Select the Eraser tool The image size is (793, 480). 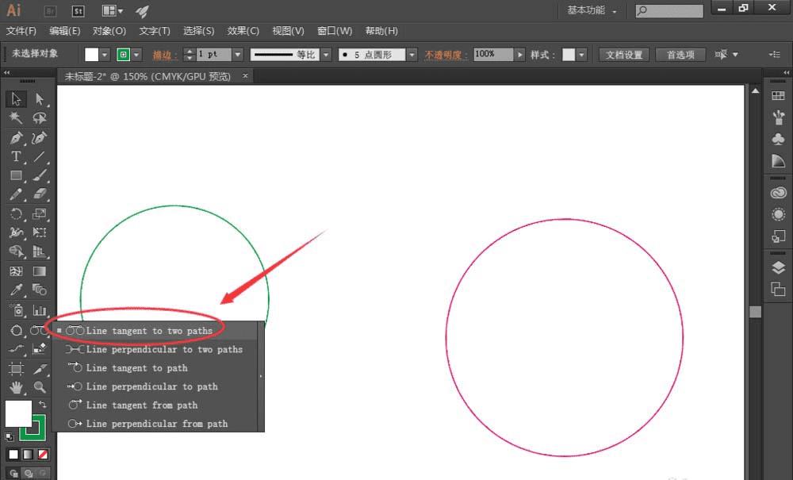[x=40, y=194]
